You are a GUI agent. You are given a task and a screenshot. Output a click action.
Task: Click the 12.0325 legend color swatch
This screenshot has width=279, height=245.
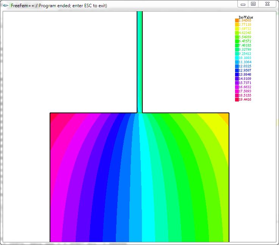pos(237,66)
